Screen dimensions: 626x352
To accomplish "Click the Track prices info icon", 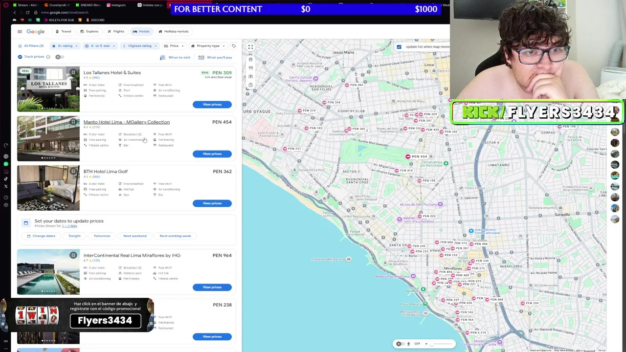I will [x=48, y=57].
